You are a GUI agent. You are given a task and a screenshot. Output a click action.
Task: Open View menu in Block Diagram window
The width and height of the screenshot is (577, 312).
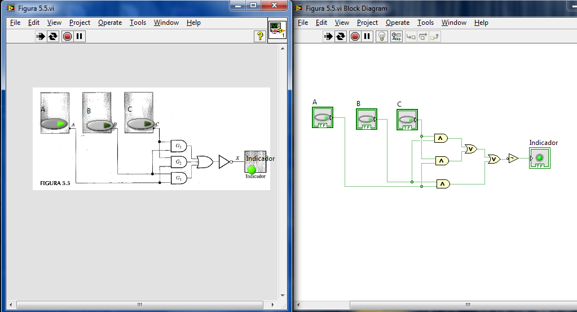pos(342,23)
